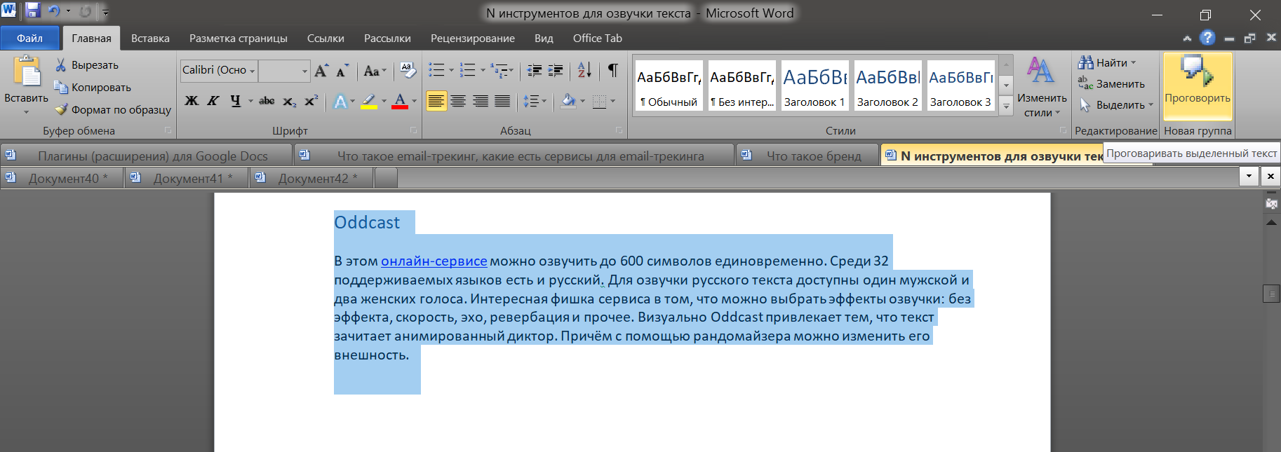Click the Oddcast heading text
This screenshot has height=452, width=1281.
[x=366, y=222]
